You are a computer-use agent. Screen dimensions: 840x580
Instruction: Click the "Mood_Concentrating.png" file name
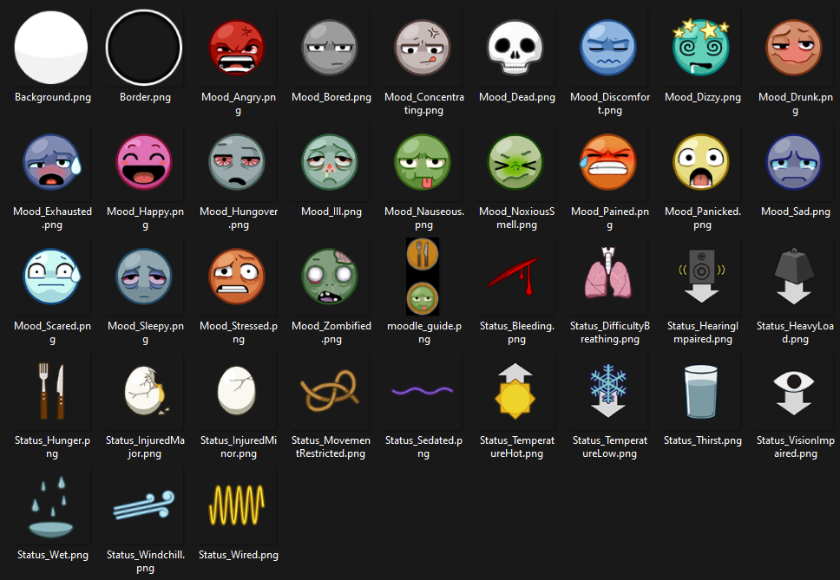(x=424, y=103)
